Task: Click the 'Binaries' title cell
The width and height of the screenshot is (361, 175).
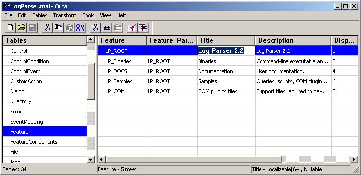Action: point(226,61)
